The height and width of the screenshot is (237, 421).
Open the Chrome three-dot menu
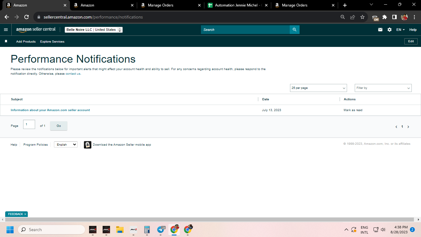coord(414,17)
